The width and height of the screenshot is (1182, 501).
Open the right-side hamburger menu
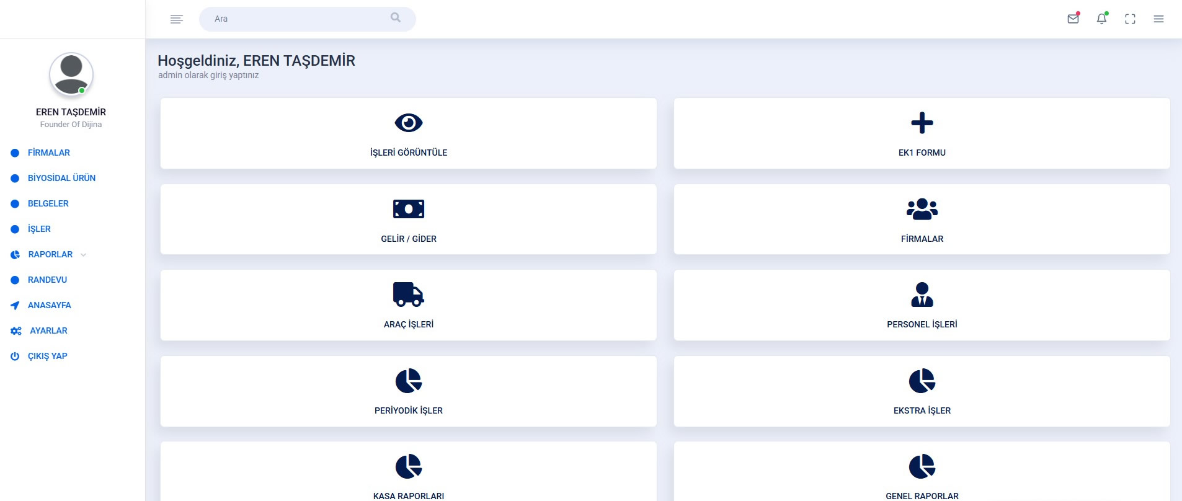[1158, 19]
